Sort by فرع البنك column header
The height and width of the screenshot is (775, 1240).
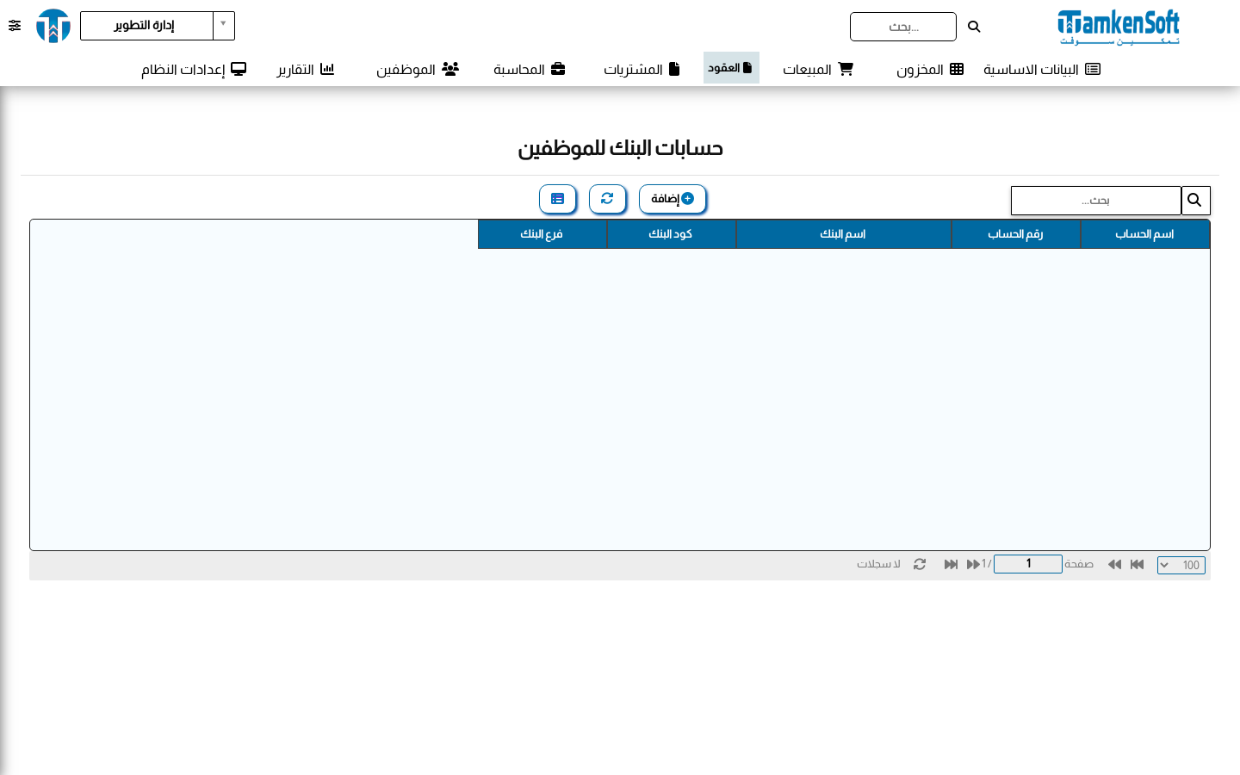(x=542, y=234)
